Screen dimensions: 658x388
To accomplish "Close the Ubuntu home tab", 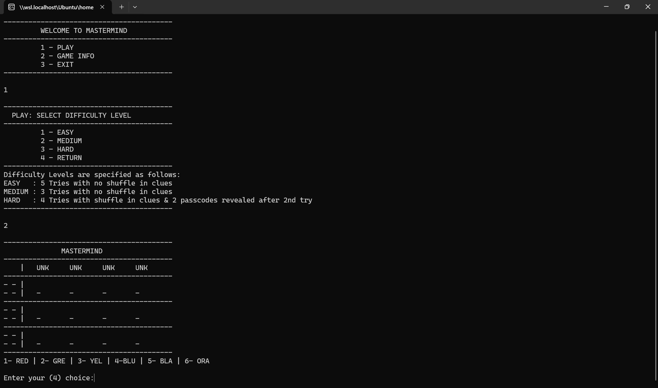I will [x=102, y=7].
